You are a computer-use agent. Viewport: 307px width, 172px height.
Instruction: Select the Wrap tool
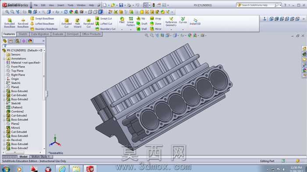155,18
